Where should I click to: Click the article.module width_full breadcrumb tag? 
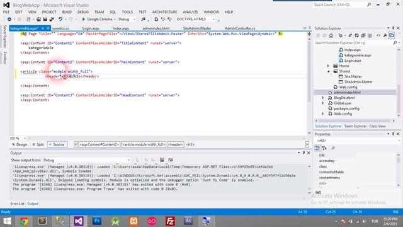(x=144, y=144)
